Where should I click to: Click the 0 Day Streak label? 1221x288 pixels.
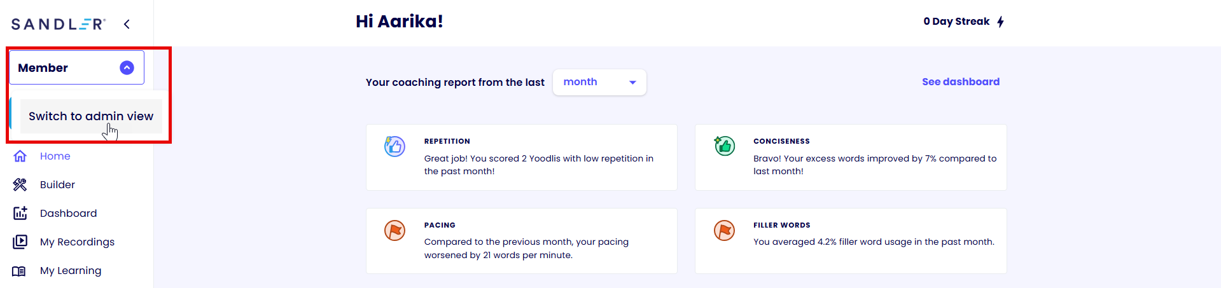[x=956, y=22]
